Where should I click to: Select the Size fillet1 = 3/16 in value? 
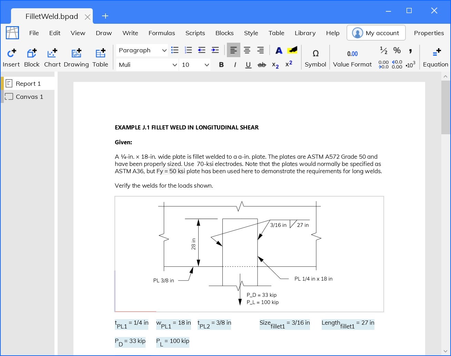click(x=285, y=324)
